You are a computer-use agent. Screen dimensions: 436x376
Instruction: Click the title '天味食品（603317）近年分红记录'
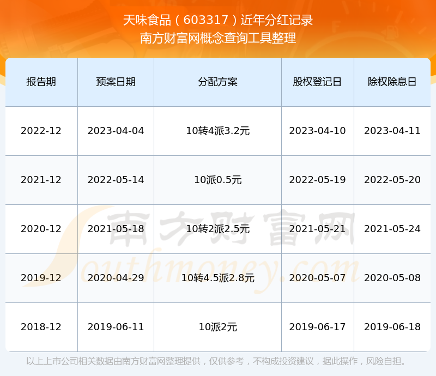(x=218, y=20)
